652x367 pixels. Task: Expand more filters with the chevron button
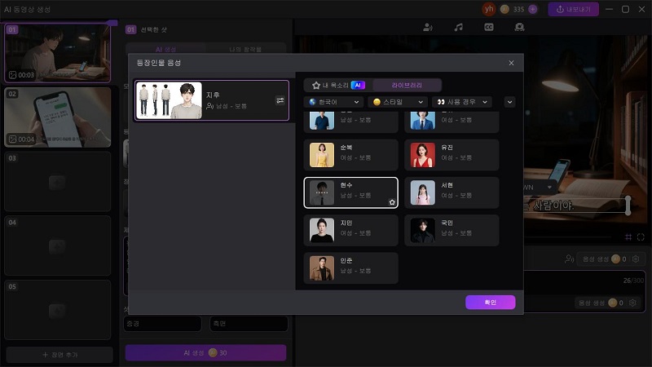click(x=510, y=102)
